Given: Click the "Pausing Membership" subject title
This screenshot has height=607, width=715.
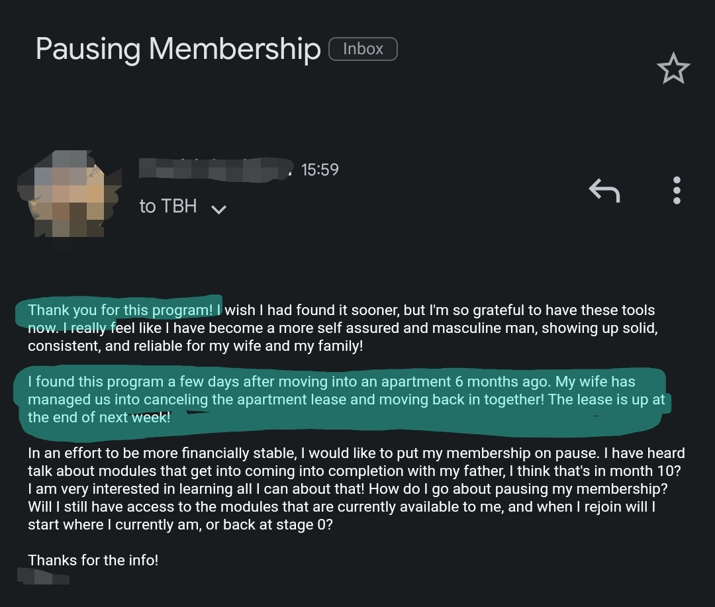Looking at the screenshot, I should (x=177, y=50).
